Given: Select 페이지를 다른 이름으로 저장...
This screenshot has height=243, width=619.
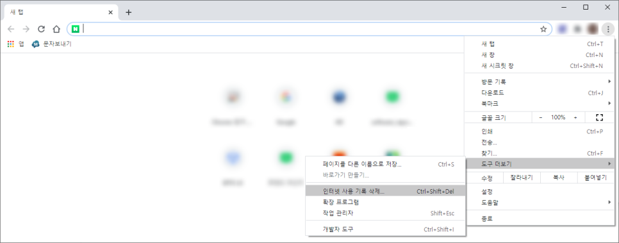Looking at the screenshot, I should [x=385, y=164].
